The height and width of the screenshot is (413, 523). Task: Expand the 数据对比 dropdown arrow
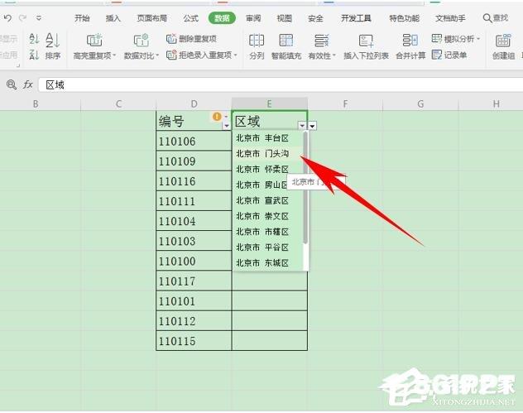[157, 55]
